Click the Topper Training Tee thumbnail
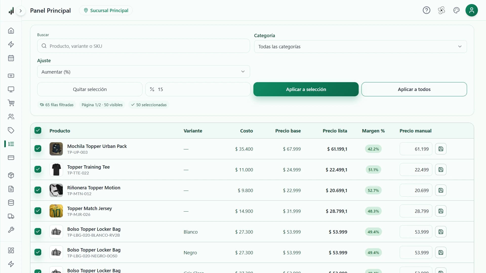 click(56, 170)
